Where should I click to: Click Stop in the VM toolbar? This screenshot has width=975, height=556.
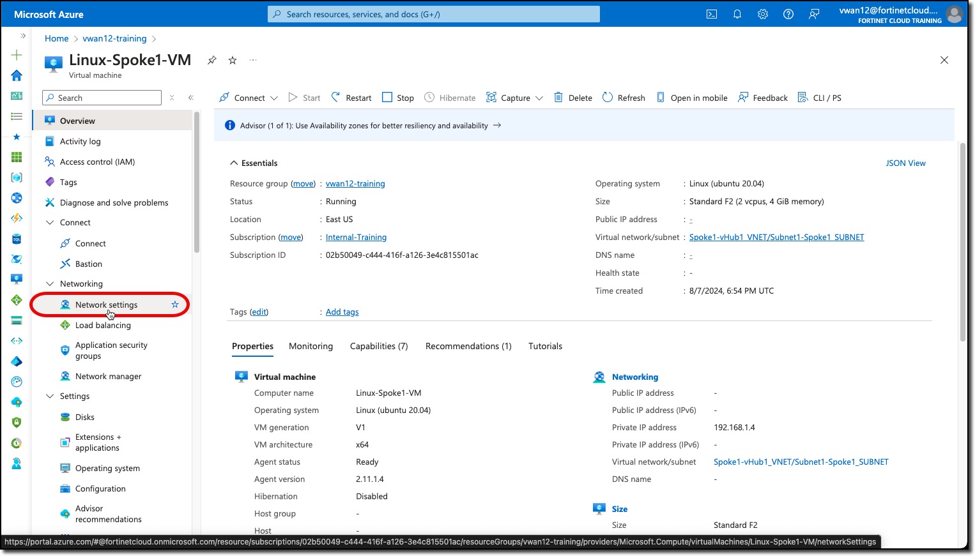click(x=398, y=98)
